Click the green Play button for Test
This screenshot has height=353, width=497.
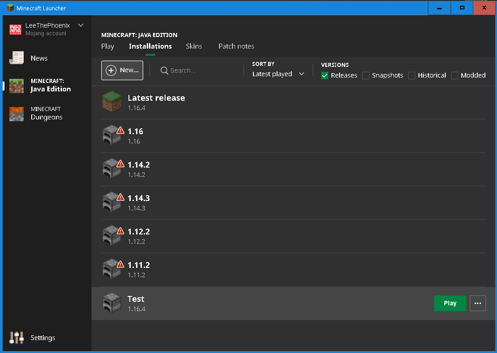click(x=450, y=303)
